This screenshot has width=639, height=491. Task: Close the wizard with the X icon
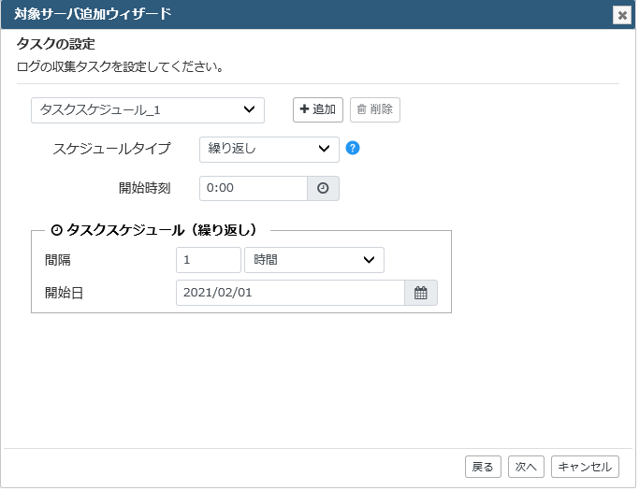(x=622, y=16)
